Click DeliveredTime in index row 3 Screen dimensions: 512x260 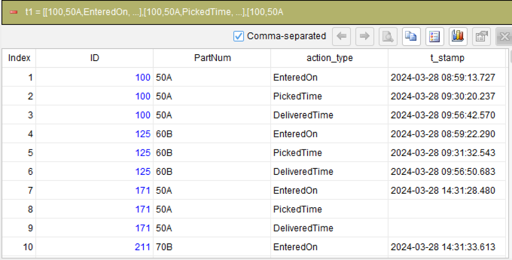click(x=303, y=115)
